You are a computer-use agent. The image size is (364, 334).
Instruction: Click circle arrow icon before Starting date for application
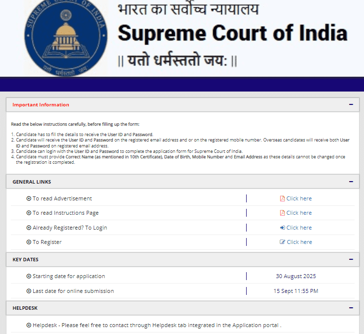coord(29,276)
